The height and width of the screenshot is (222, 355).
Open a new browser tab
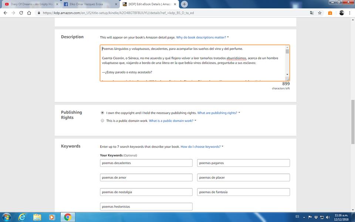coord(185,4)
